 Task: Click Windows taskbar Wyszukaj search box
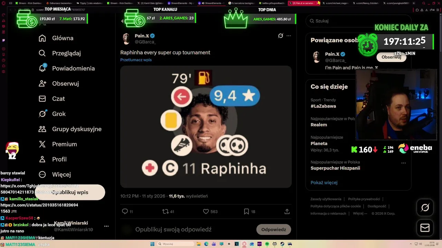pos(175,244)
